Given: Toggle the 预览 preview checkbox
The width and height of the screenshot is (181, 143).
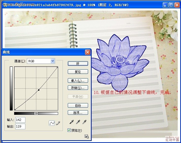Looking at the screenshot, I should (69, 130).
